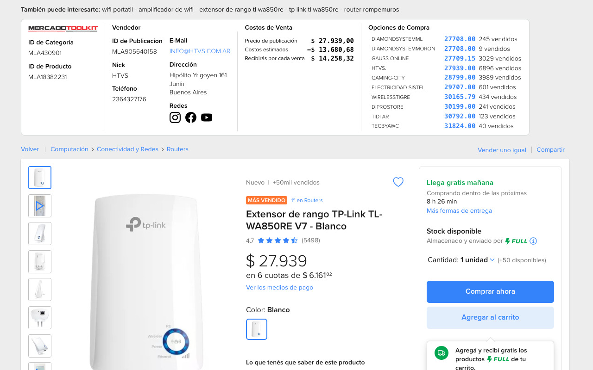Click the MÁS VENDIDO badge

(266, 200)
